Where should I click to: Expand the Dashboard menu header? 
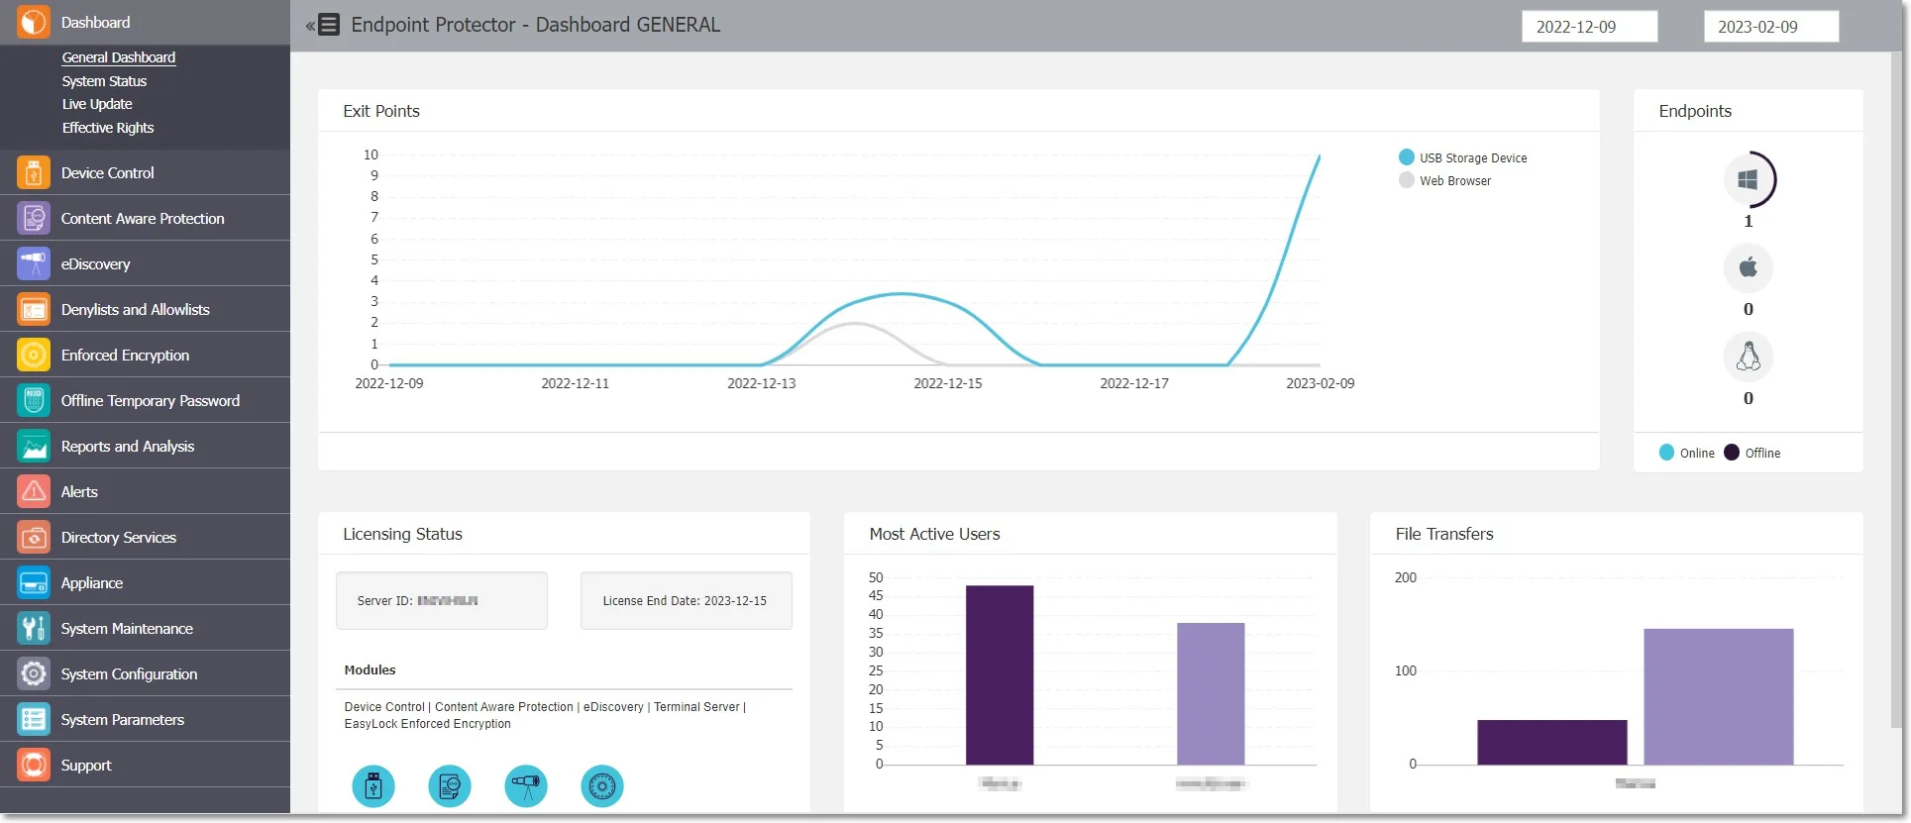click(145, 22)
